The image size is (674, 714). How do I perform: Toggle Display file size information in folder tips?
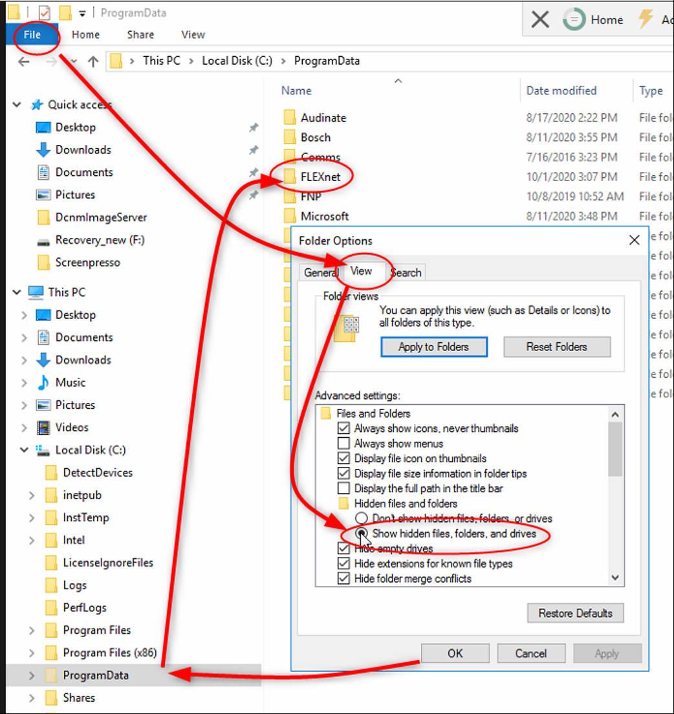click(x=344, y=473)
